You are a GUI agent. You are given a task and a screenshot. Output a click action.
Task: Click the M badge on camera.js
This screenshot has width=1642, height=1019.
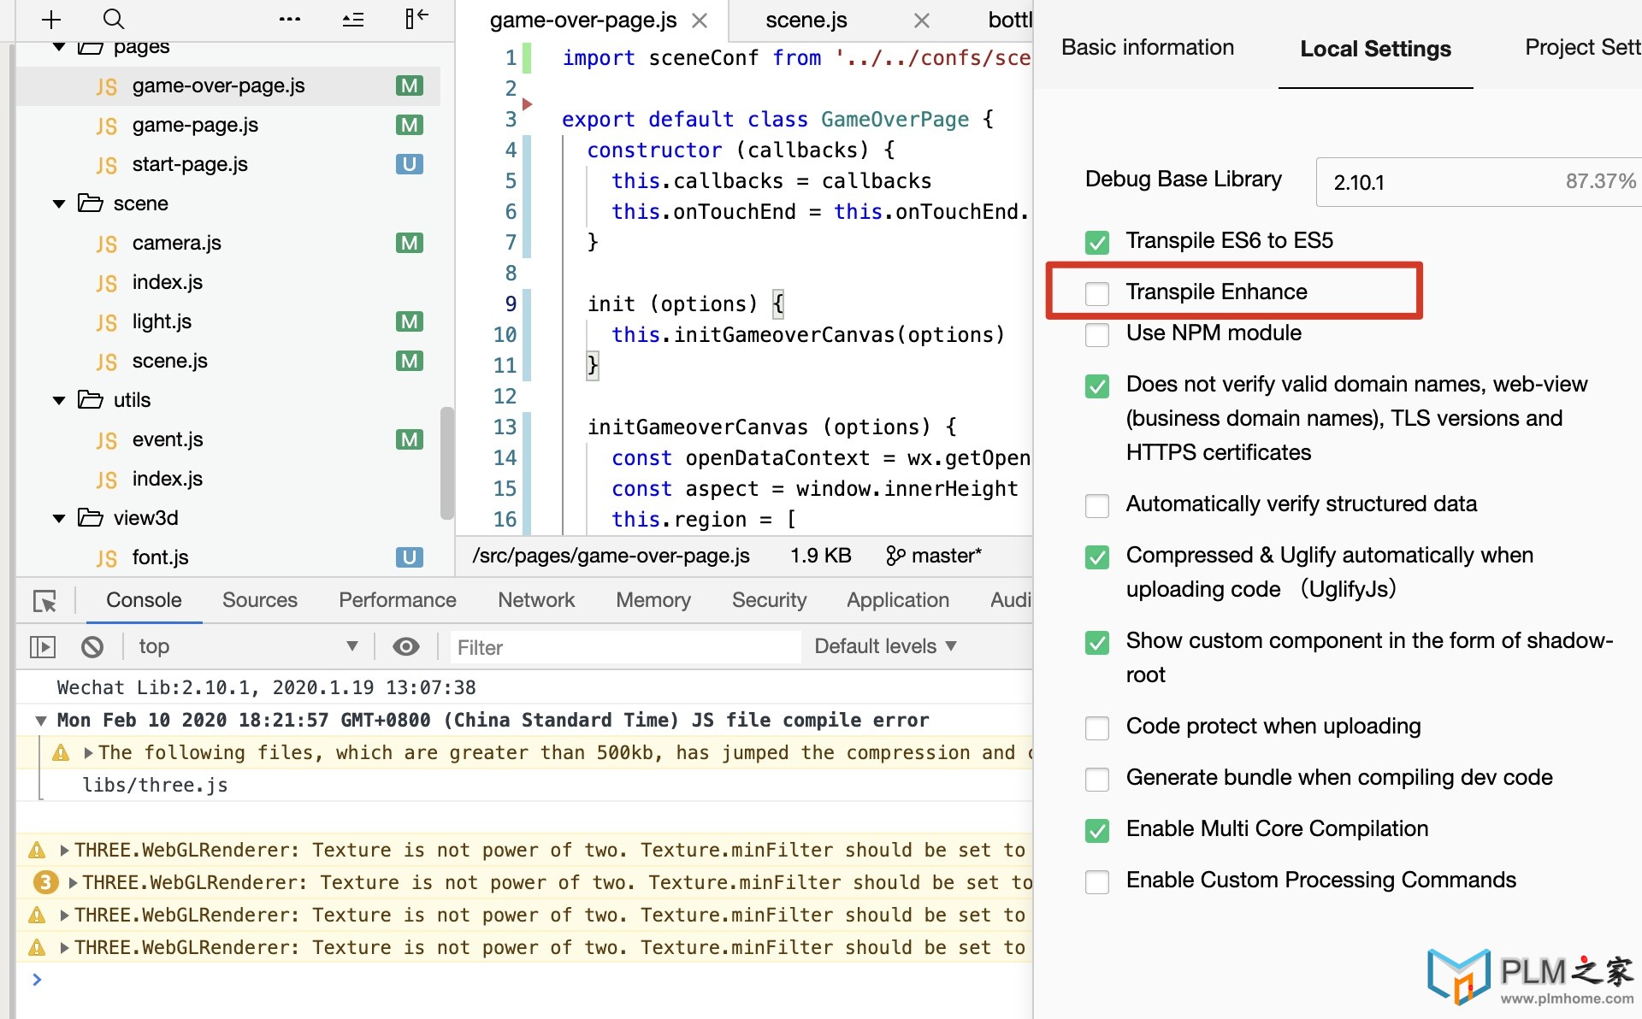pyautogui.click(x=410, y=243)
